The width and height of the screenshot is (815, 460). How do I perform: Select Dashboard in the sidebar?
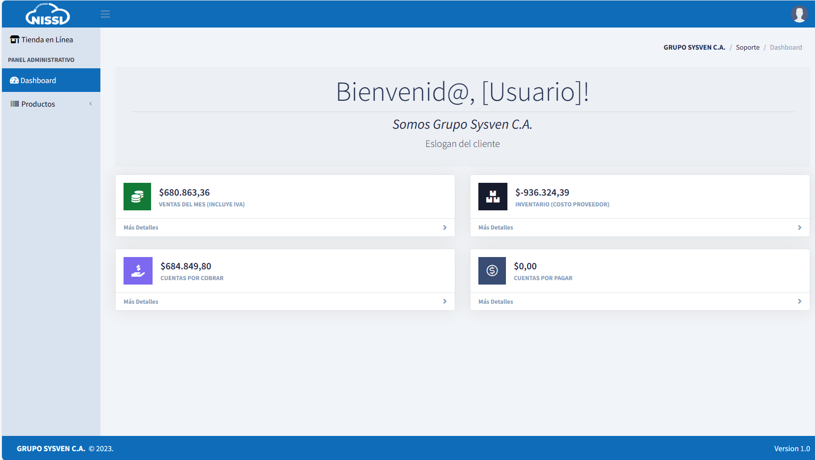38,81
